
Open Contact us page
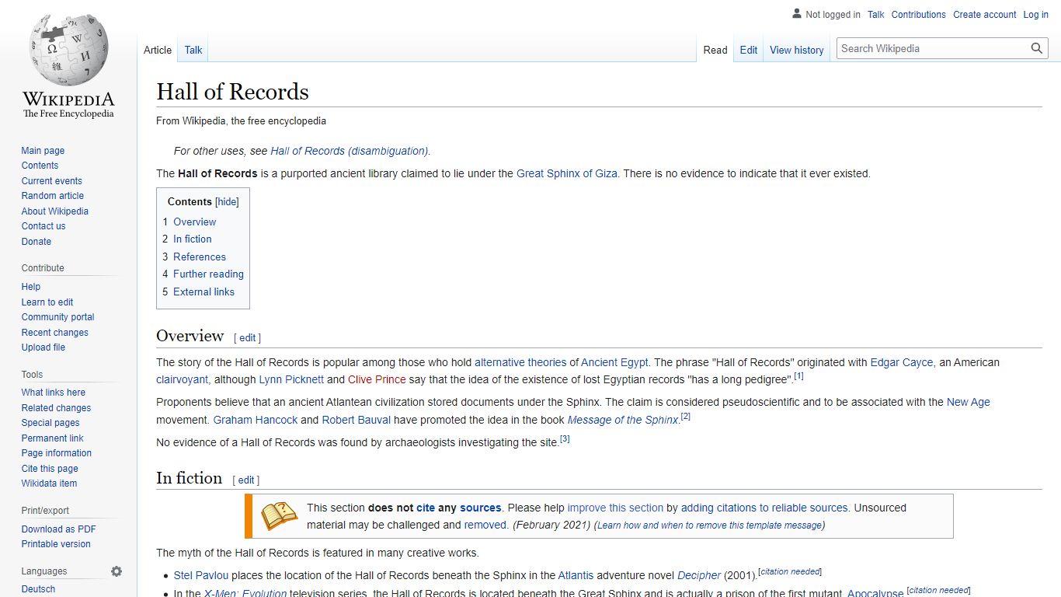pos(43,226)
